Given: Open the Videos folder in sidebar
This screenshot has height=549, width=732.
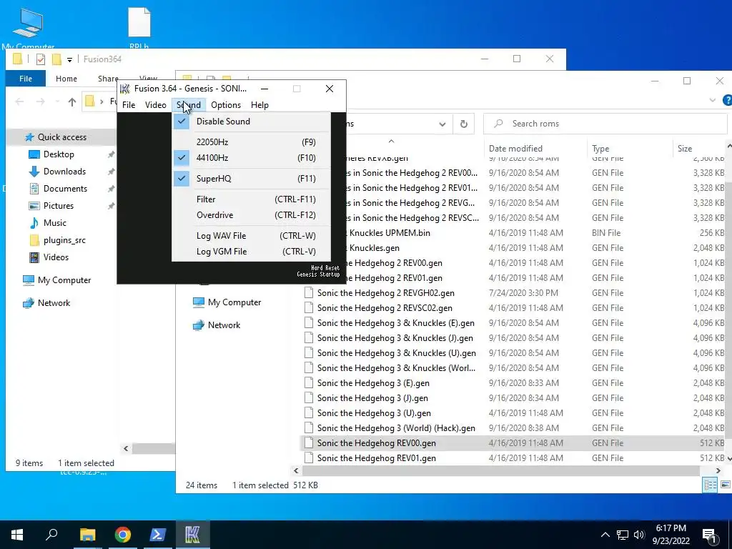Looking at the screenshot, I should click(56, 257).
